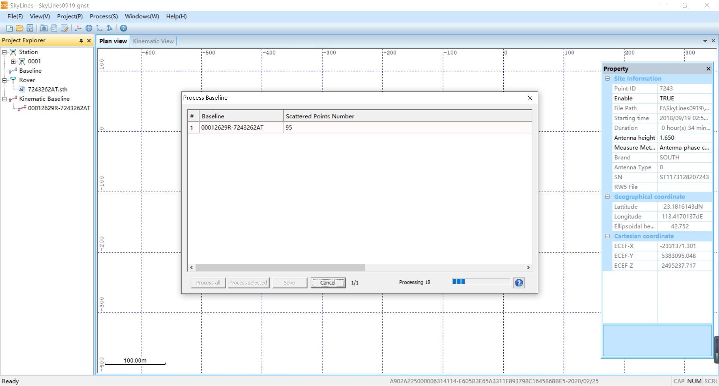Open the Process(S) menu
719x386 pixels.
[103, 16]
